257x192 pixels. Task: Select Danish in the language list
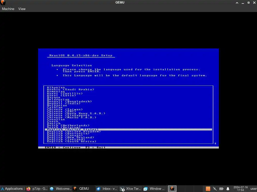point(54,123)
